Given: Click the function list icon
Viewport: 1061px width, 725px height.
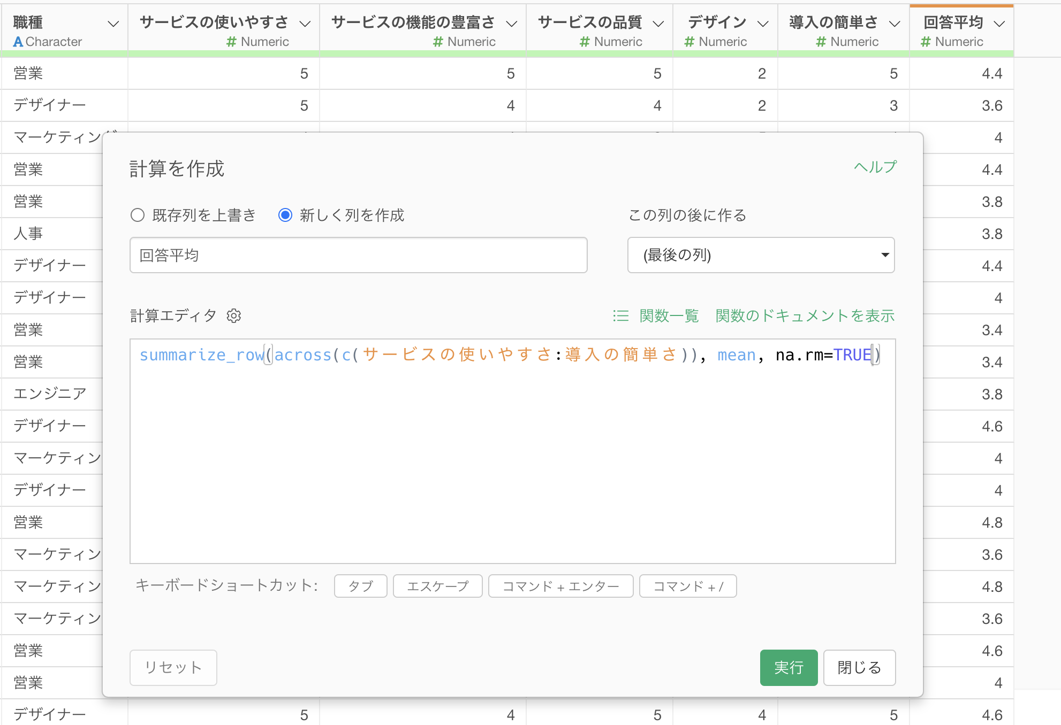Looking at the screenshot, I should (x=620, y=316).
